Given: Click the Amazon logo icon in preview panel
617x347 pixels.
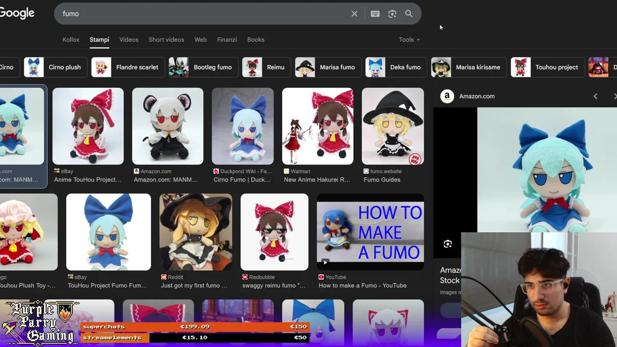Looking at the screenshot, I should [447, 96].
